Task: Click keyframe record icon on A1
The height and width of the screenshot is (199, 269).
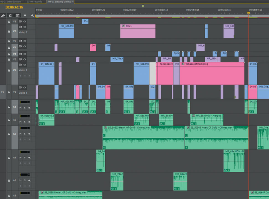Action: tap(29, 108)
